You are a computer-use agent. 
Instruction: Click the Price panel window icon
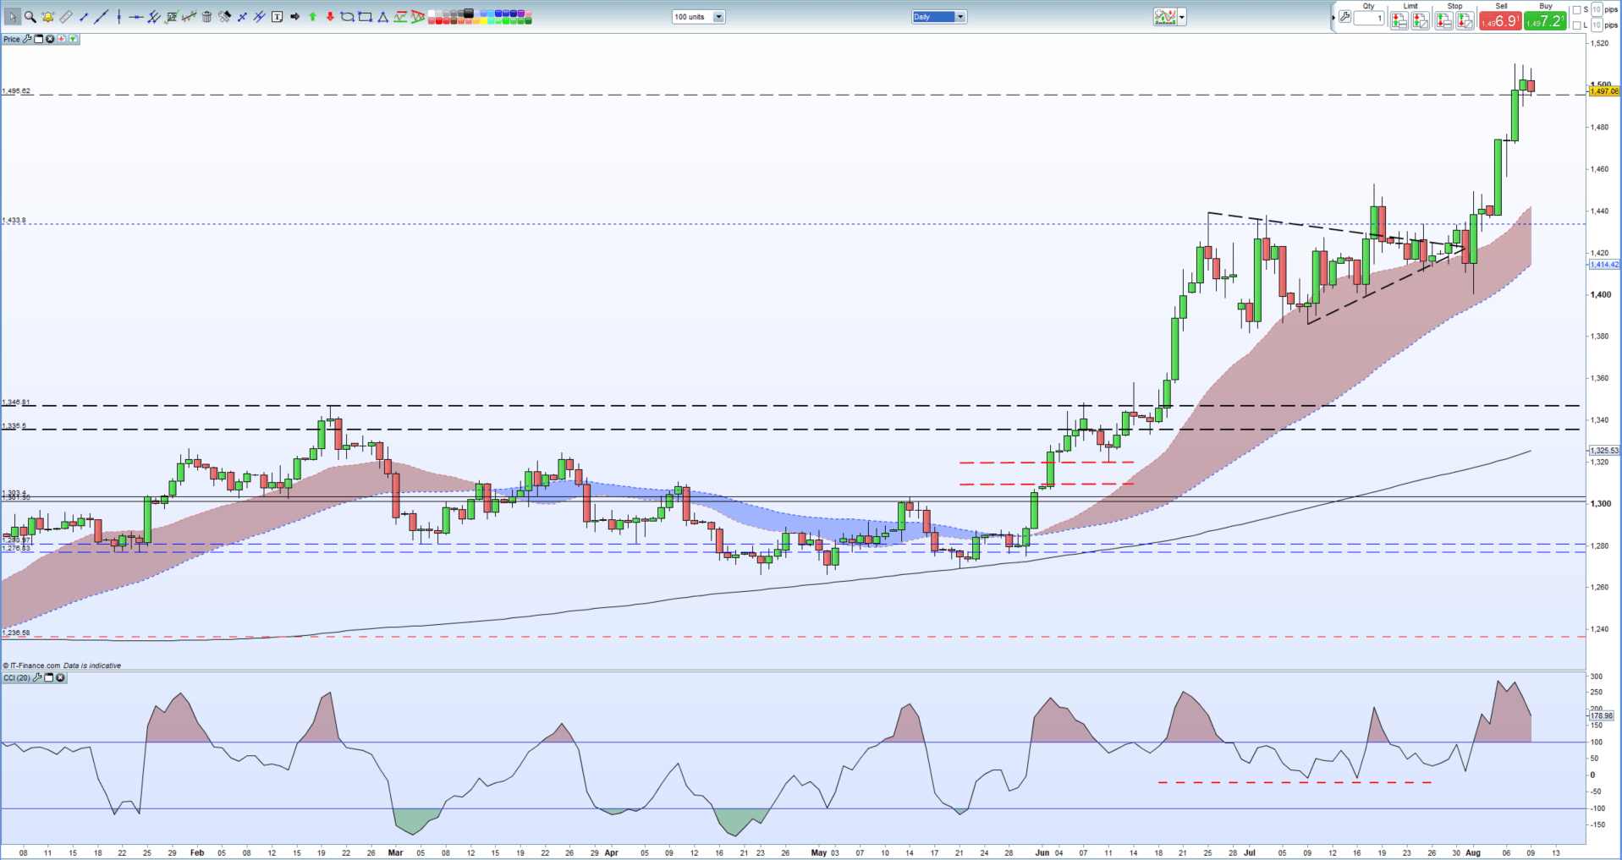click(x=38, y=39)
